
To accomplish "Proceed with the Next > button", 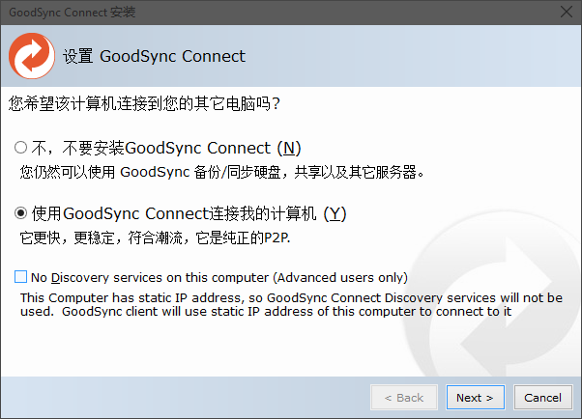I will tap(475, 397).
